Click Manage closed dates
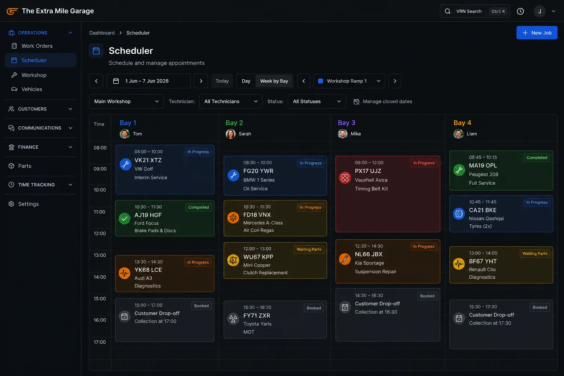The height and width of the screenshot is (376, 564). (383, 102)
